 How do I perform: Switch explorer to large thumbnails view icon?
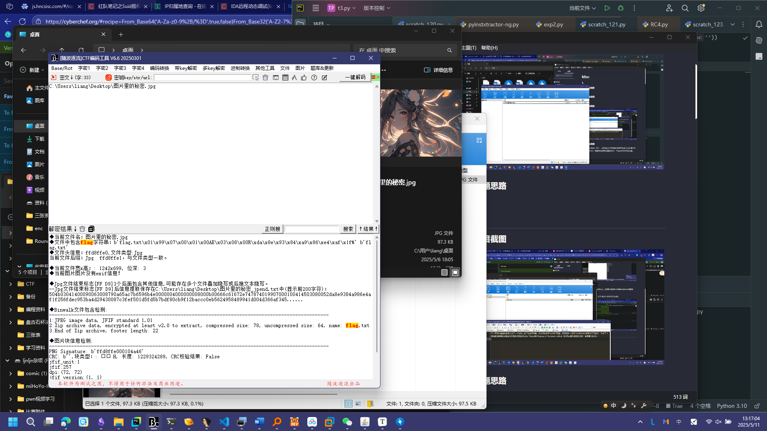tap(455, 272)
